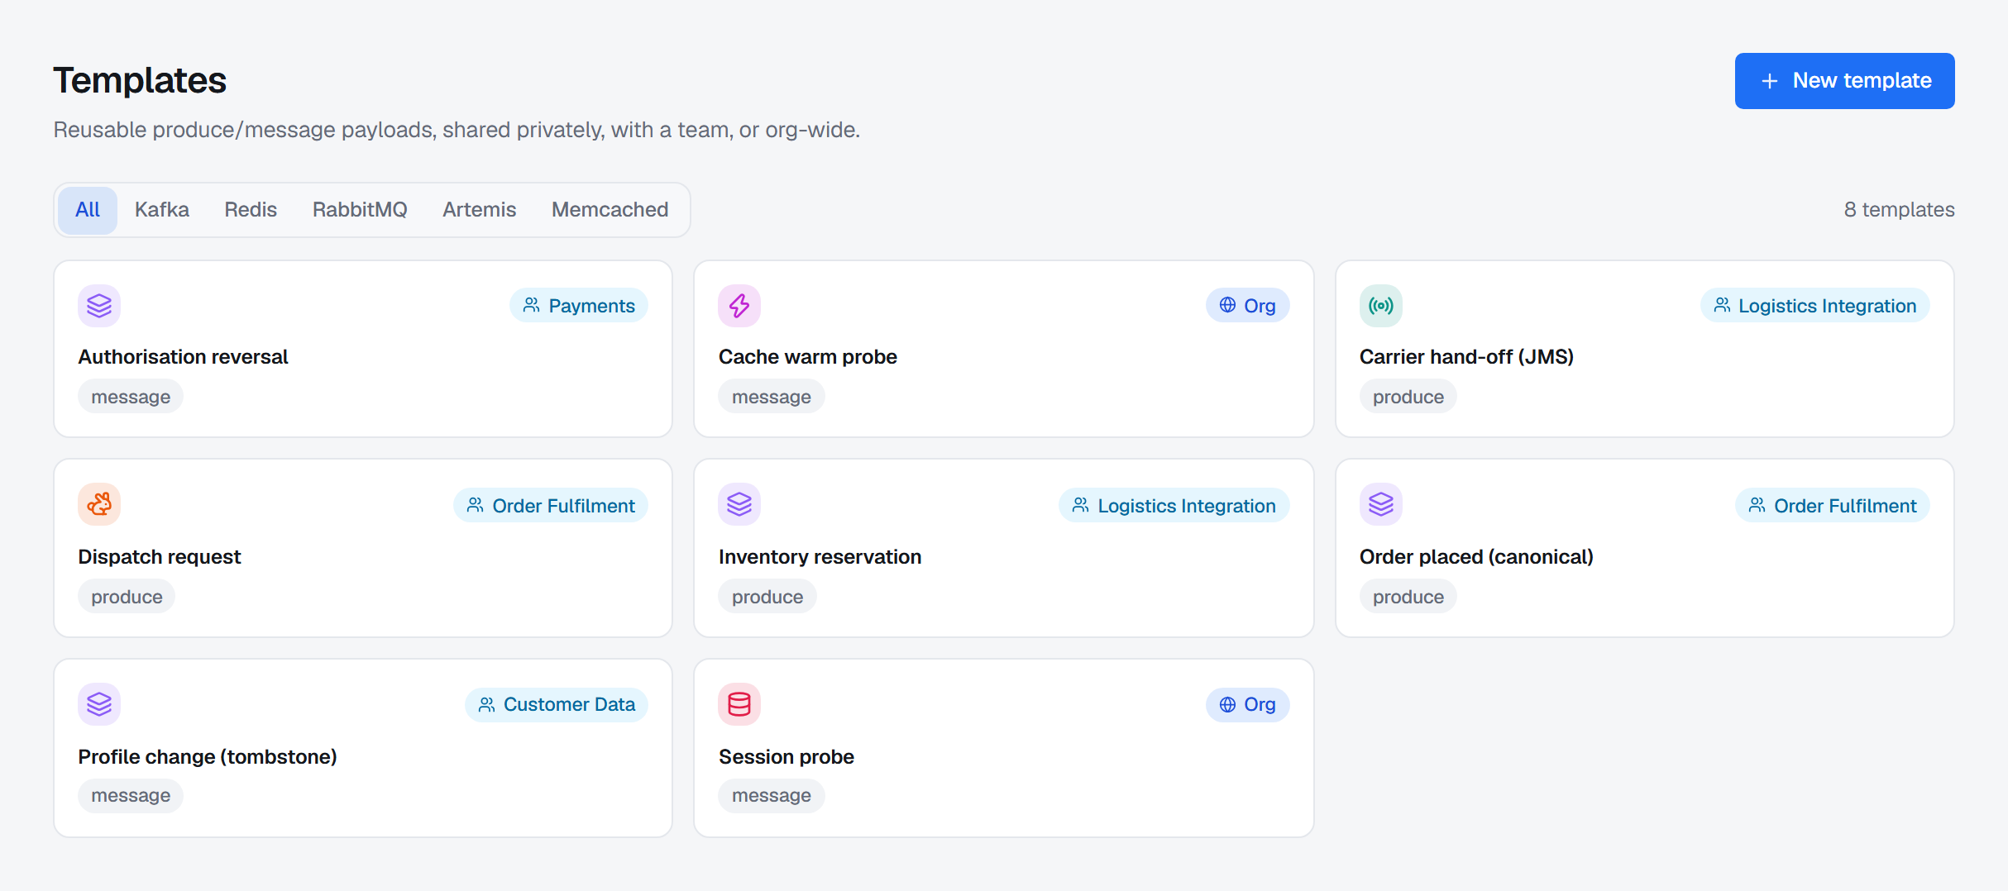Screen dimensions: 2008x891
Task: Click the Org globe badge on Cache warm probe
Action: point(1247,306)
